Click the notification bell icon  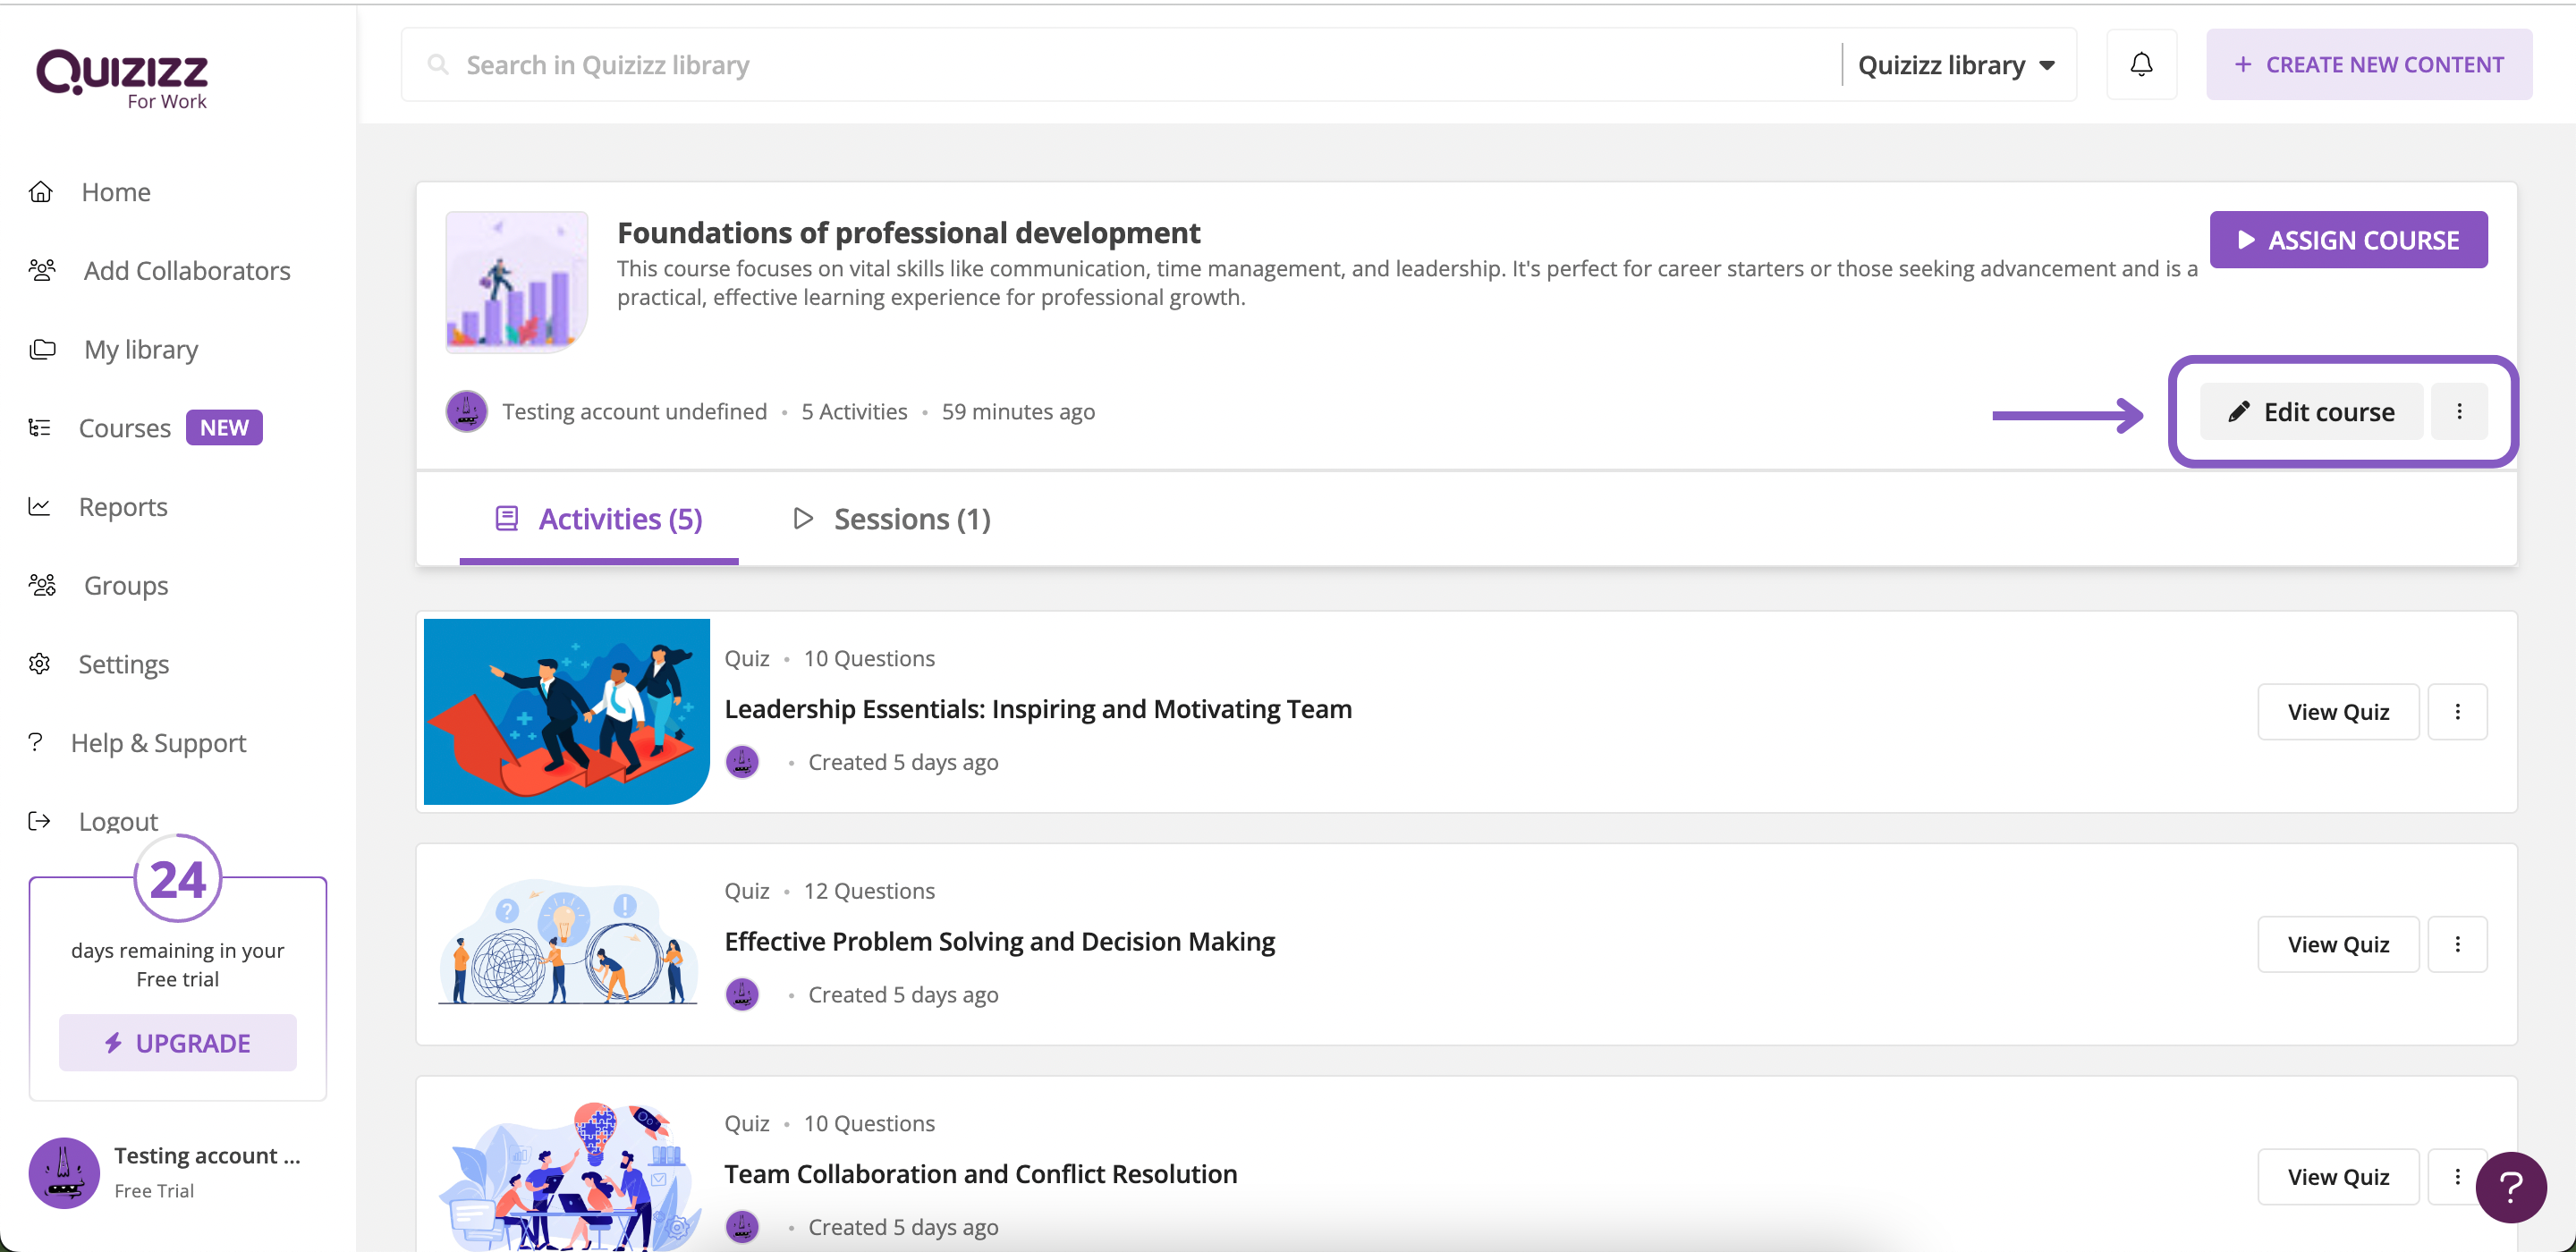click(2141, 65)
